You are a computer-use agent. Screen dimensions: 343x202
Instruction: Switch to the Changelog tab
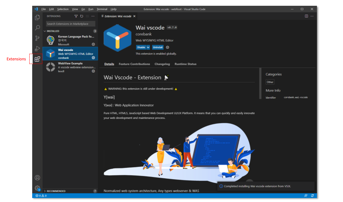(x=162, y=64)
